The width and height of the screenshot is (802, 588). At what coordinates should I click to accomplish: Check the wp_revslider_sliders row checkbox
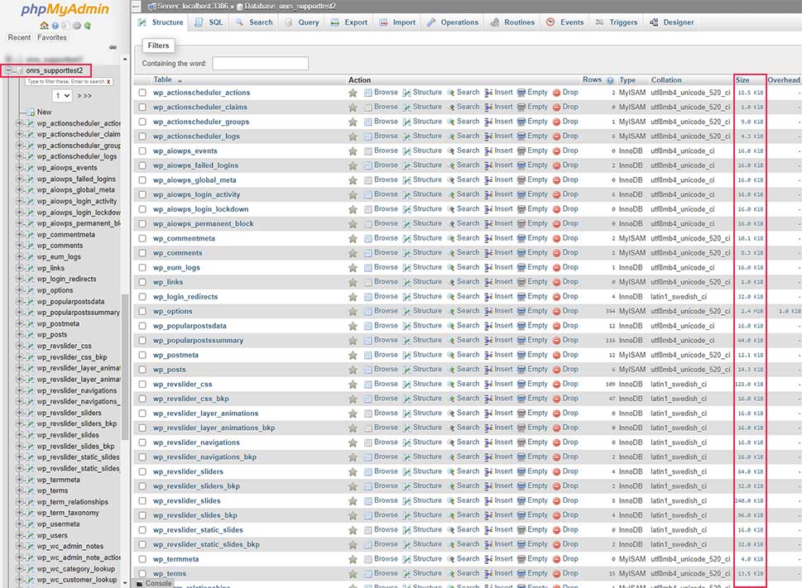click(x=142, y=472)
